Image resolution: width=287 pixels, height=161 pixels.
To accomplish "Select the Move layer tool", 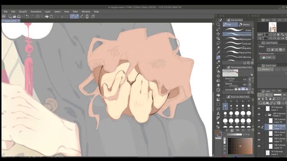I will [218, 34].
